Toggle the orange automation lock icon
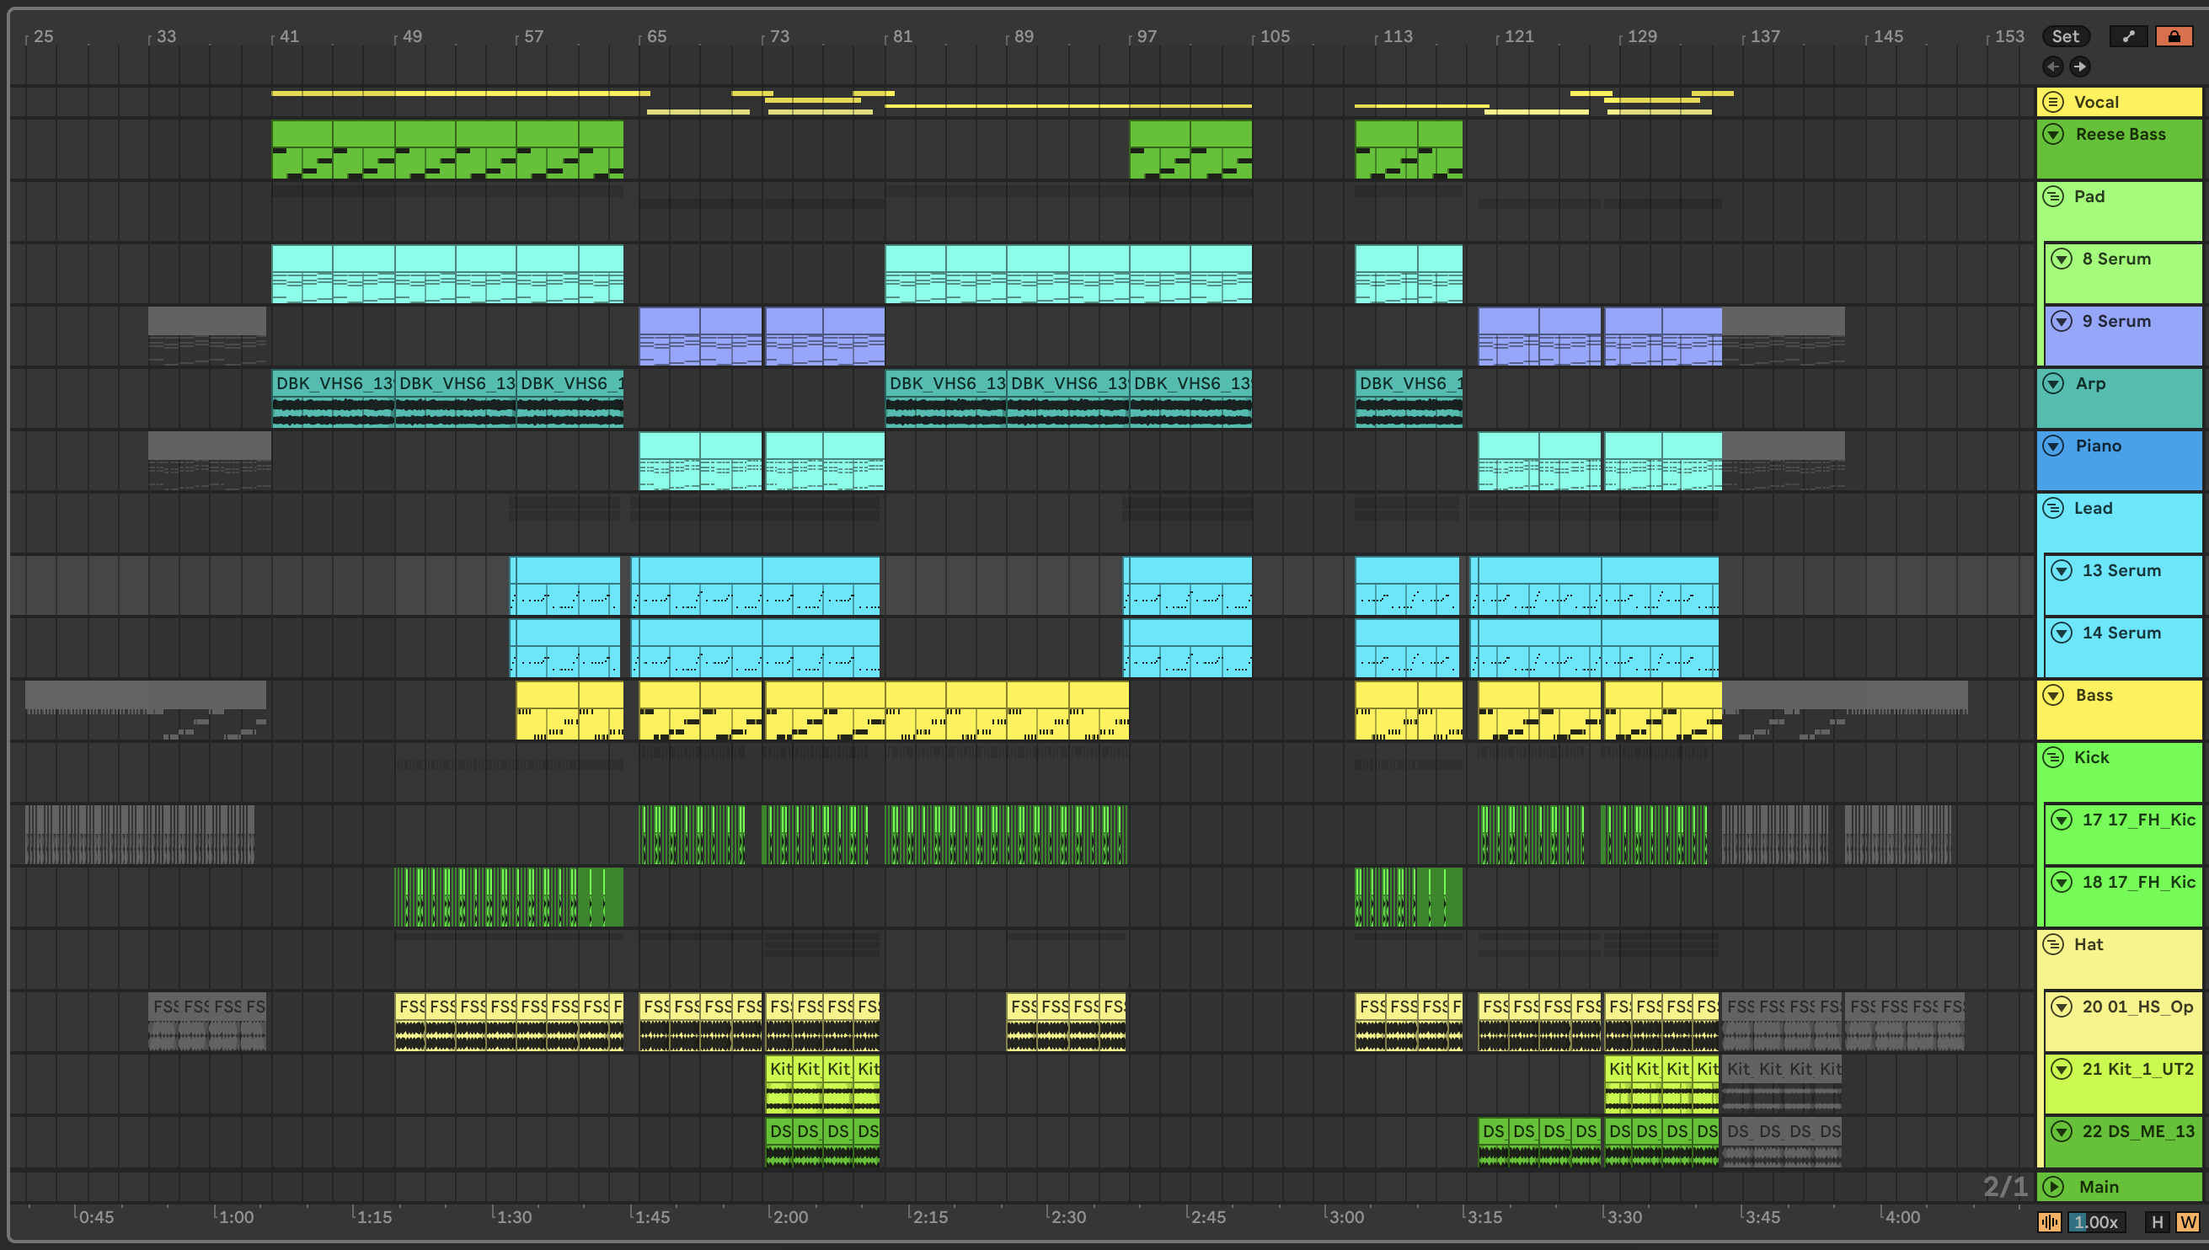 pyautogui.click(x=2173, y=36)
